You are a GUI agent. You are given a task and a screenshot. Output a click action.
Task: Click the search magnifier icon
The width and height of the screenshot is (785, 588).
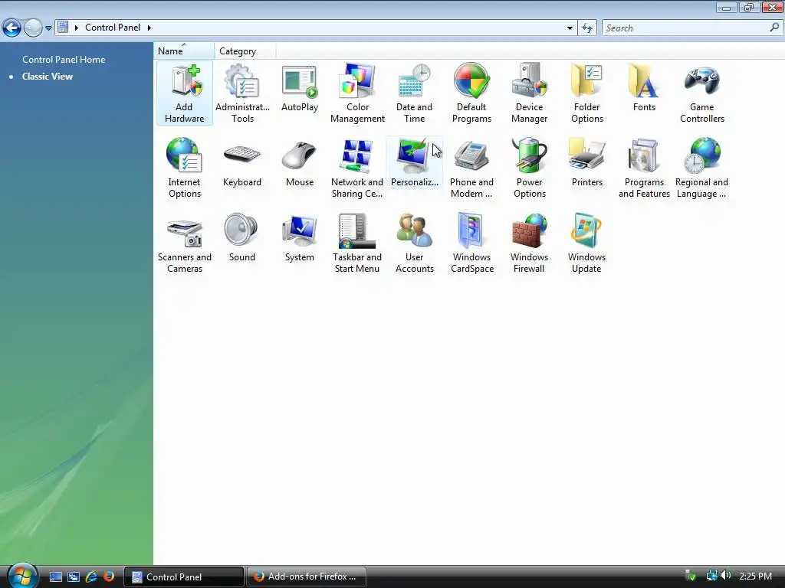coord(774,28)
